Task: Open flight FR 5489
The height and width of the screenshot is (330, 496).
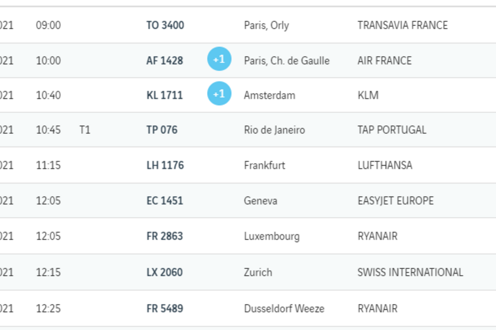Action: click(164, 308)
